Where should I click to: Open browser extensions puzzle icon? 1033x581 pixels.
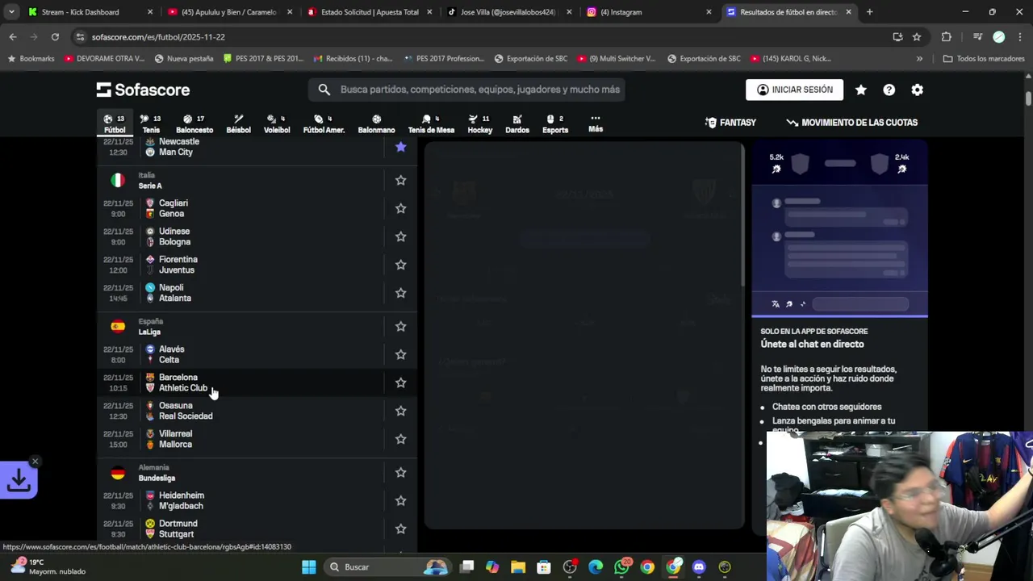point(947,37)
